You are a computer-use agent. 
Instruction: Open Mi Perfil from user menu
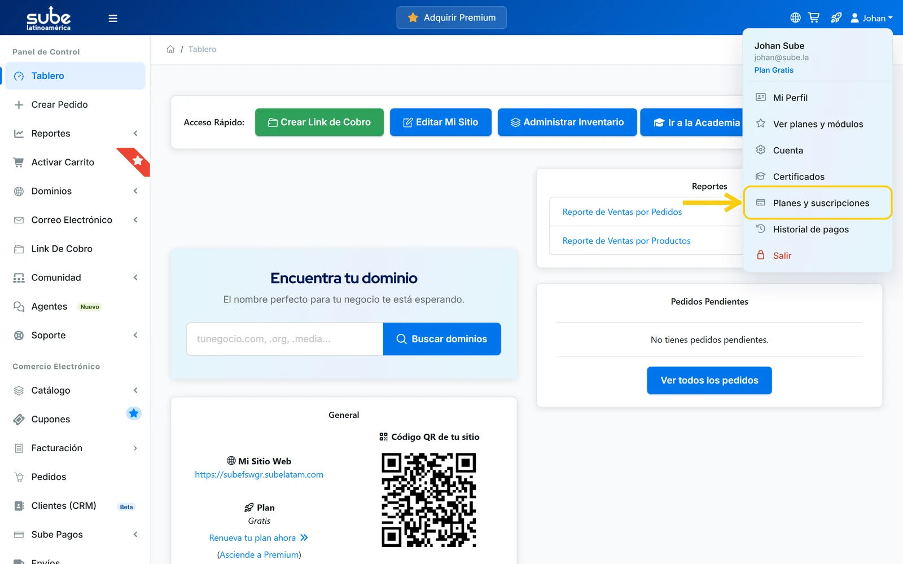[x=817, y=98]
